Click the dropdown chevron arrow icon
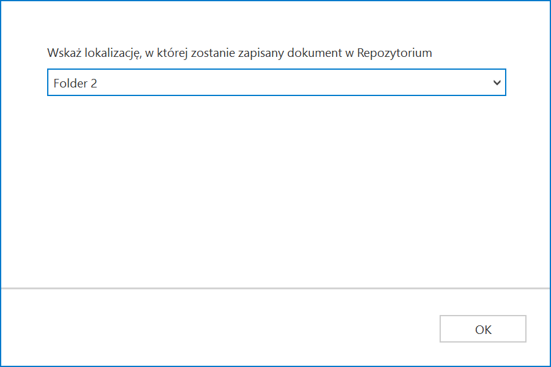The width and height of the screenshot is (551, 367). (497, 83)
